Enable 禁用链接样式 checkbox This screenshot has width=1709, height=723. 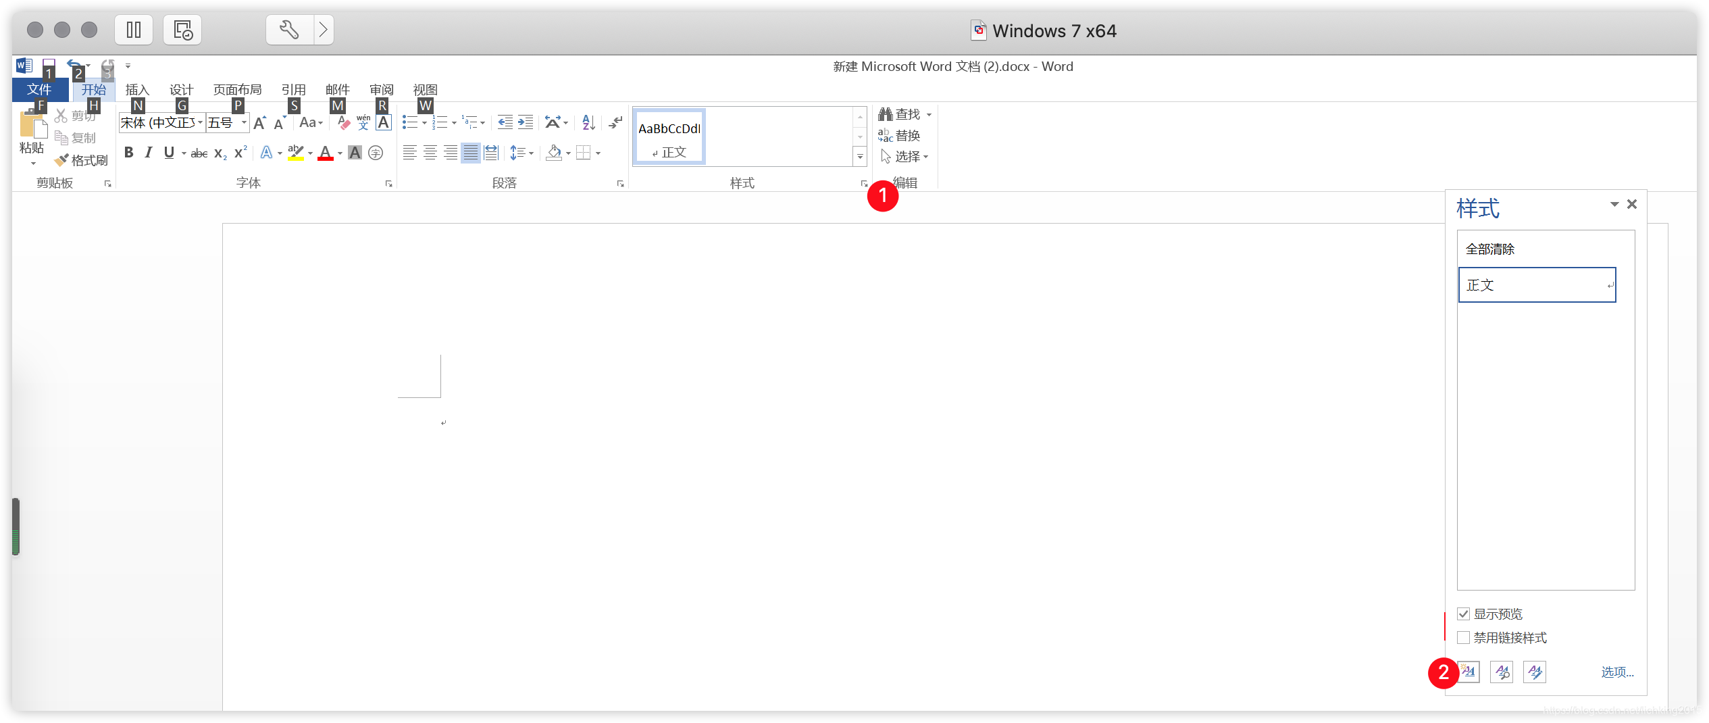click(x=1463, y=638)
